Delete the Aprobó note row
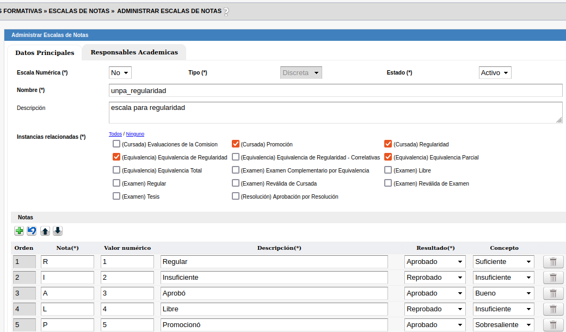The image size is (566, 332). 553,293
